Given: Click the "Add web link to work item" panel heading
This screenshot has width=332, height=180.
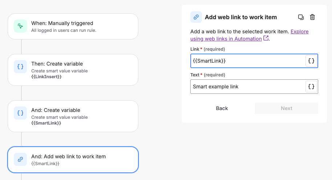Looking at the screenshot, I should click(241, 17).
